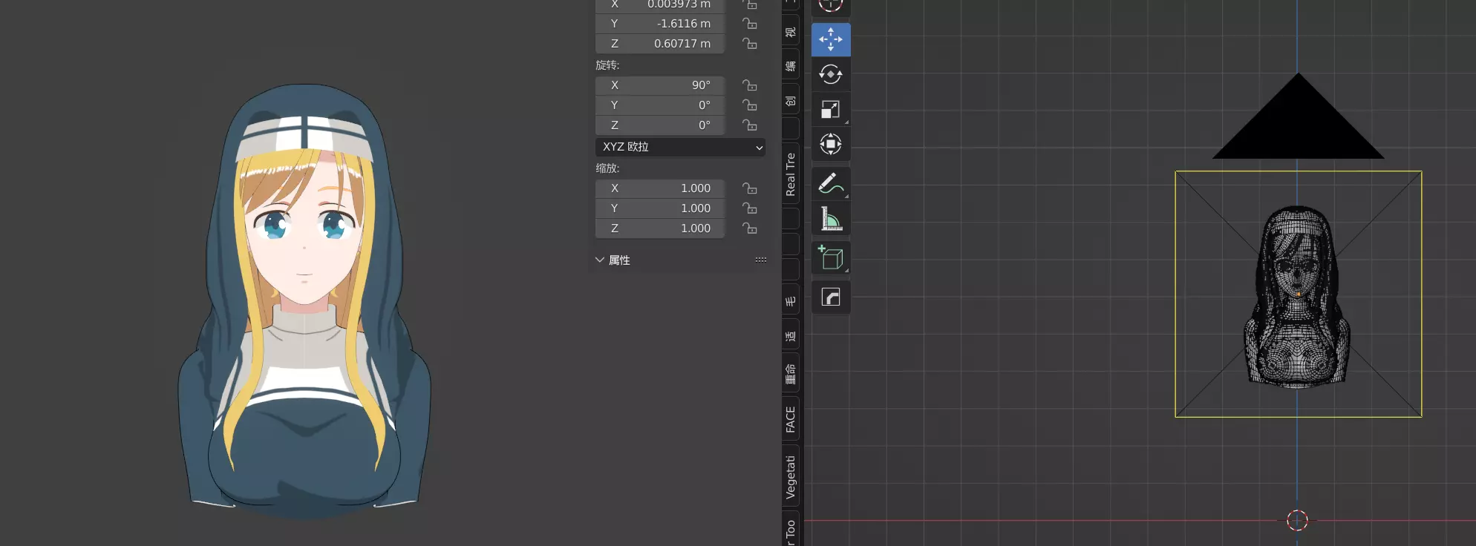Select the wireframe character mesh in camera frame
Screen dimensions: 1476x546
1297,297
